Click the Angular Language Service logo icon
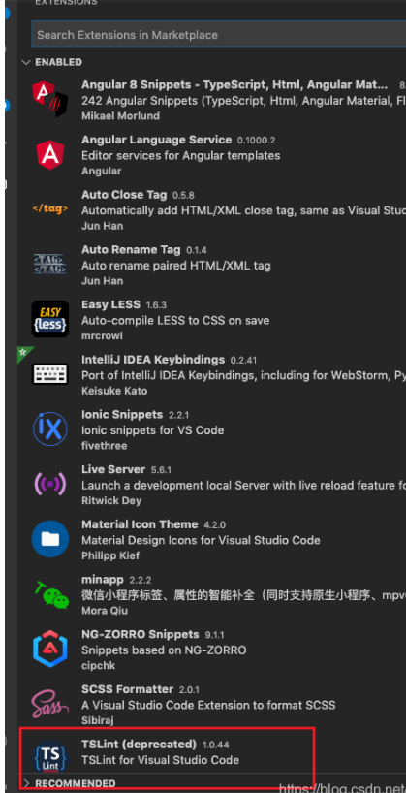 tap(50, 155)
